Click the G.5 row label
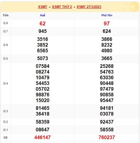The height and width of the screenshot is (143, 140). coord(5,59)
